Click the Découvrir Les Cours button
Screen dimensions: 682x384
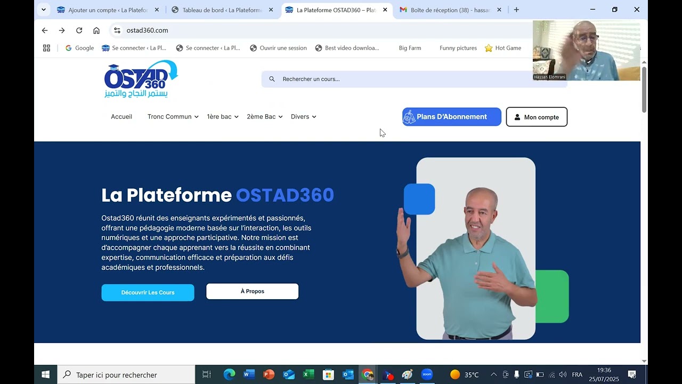(x=148, y=292)
